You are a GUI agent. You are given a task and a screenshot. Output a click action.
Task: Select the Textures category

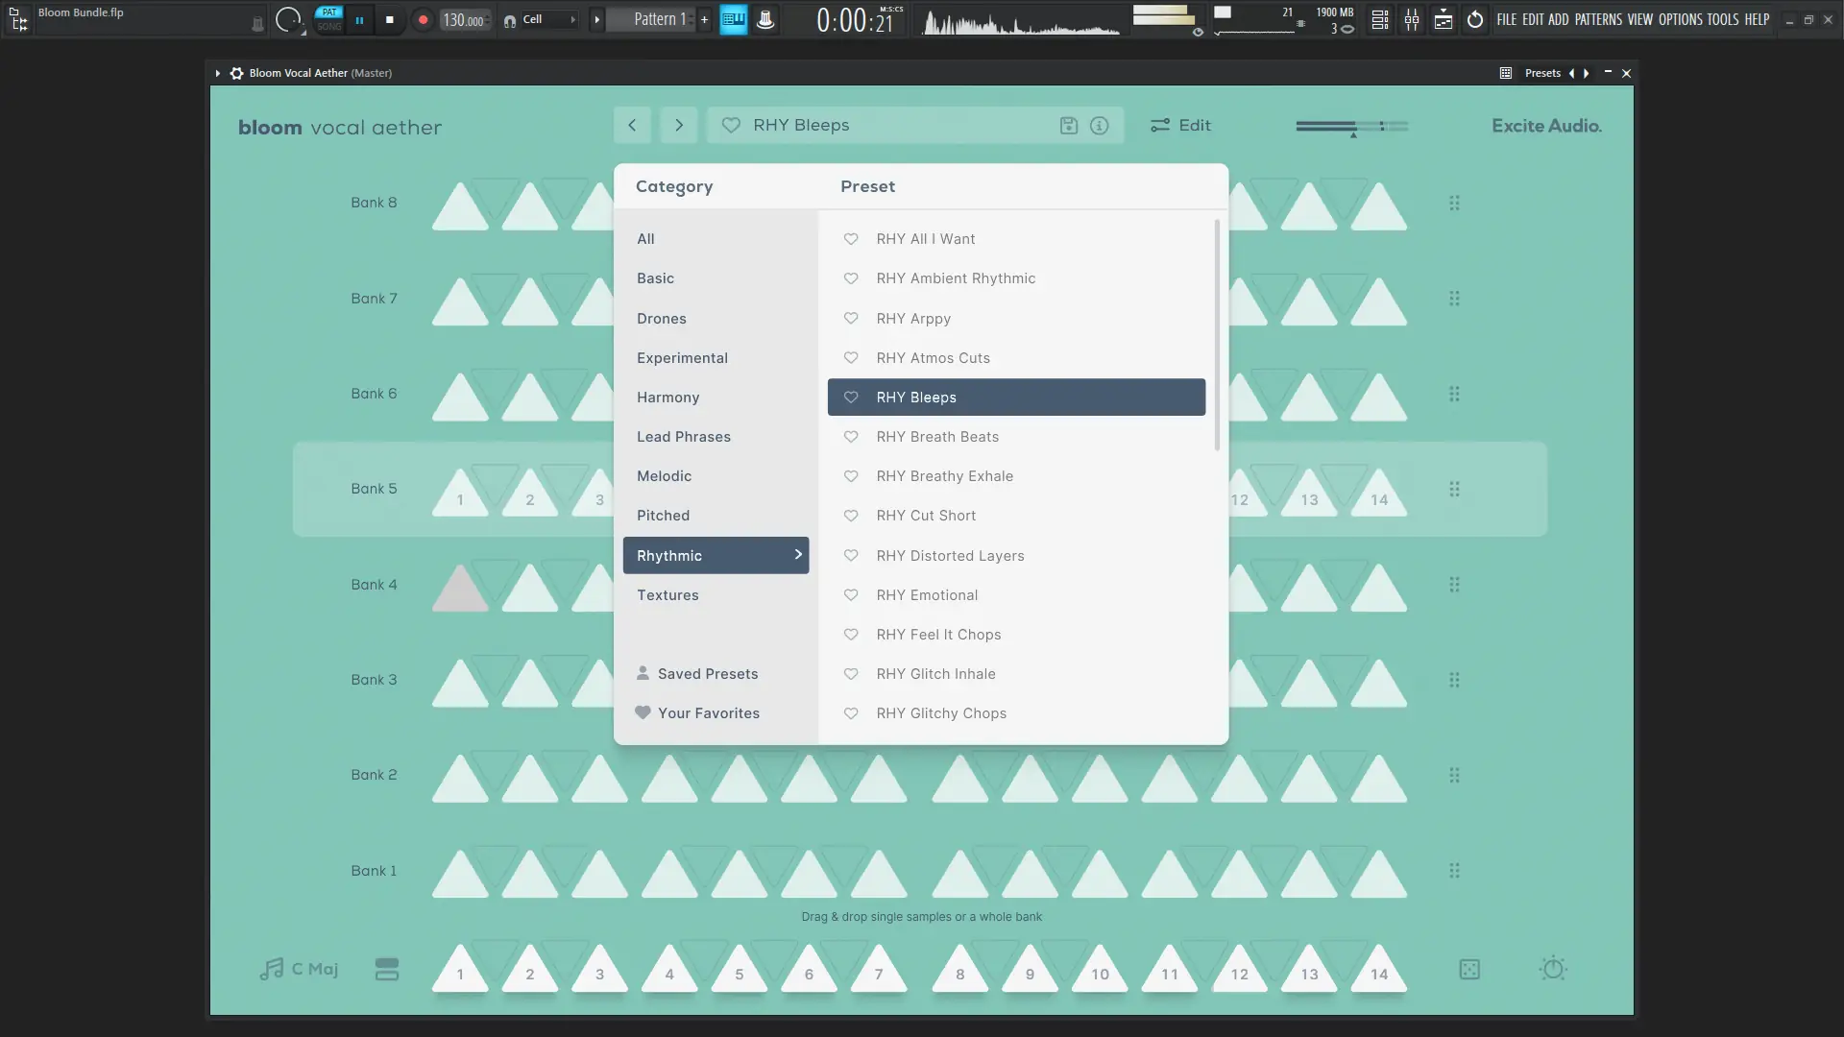[667, 595]
